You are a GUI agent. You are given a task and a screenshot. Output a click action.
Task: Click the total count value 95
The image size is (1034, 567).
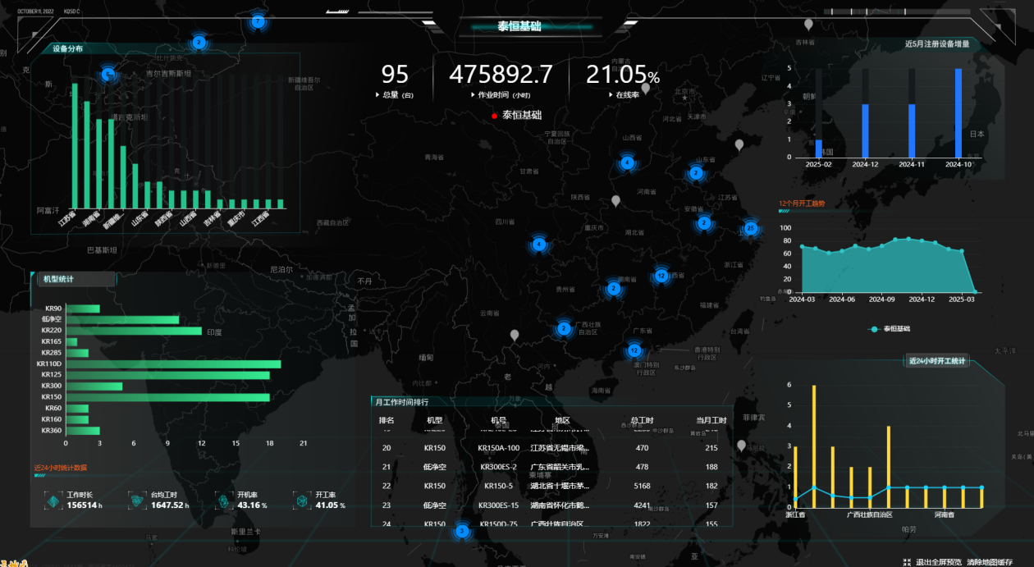(x=395, y=75)
